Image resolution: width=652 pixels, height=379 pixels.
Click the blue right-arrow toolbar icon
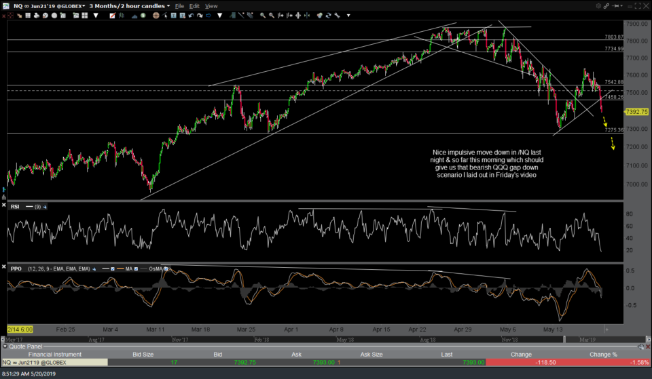click(x=209, y=16)
